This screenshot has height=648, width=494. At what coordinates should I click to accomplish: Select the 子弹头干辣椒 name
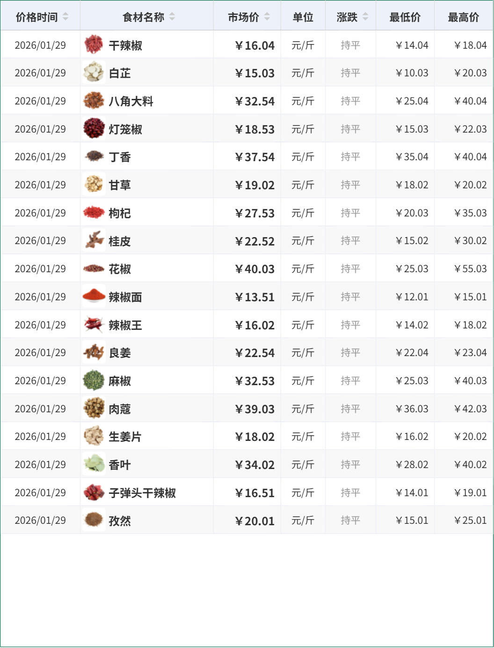[142, 493]
